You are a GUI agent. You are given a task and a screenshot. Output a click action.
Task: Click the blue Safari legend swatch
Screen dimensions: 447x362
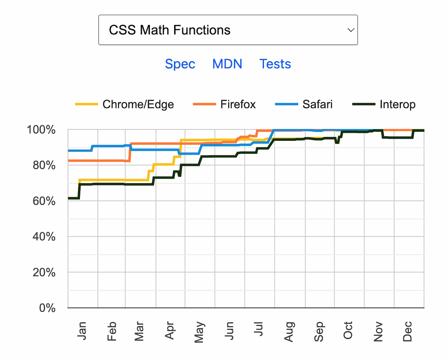click(x=286, y=104)
